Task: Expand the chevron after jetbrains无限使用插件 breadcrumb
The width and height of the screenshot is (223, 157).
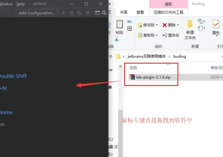Action: [169, 56]
